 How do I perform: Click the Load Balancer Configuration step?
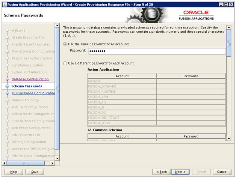33,121
